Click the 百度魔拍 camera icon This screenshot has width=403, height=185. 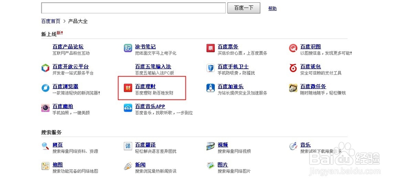(45, 108)
